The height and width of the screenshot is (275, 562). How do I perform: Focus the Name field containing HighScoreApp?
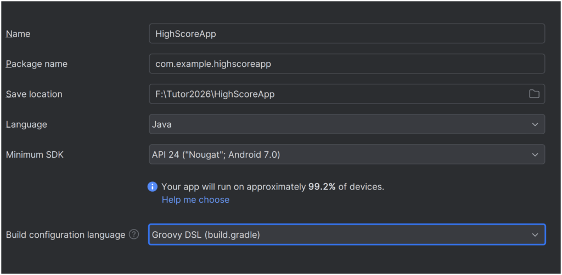pyautogui.click(x=346, y=33)
